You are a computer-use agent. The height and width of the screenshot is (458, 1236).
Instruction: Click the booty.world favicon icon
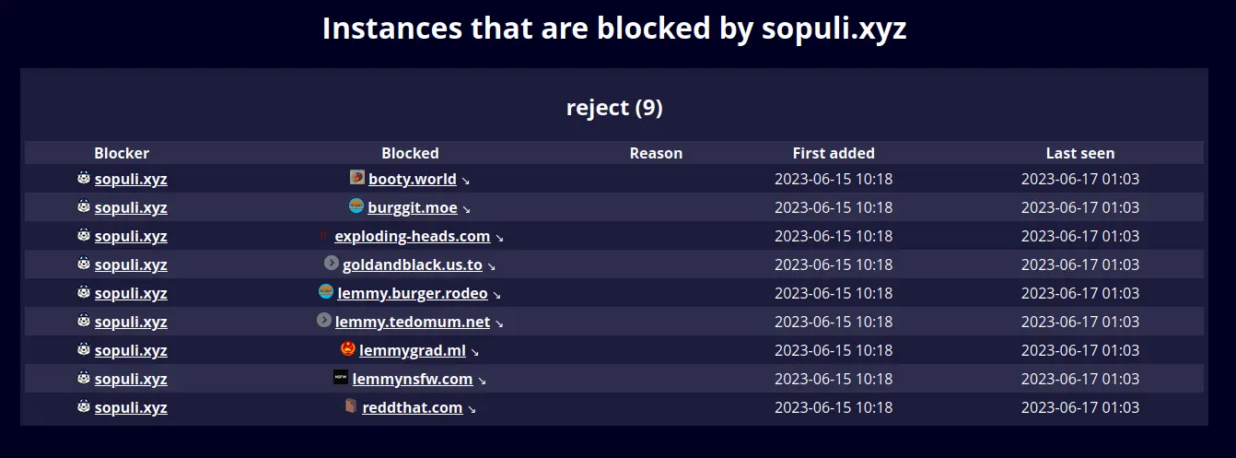tap(357, 177)
